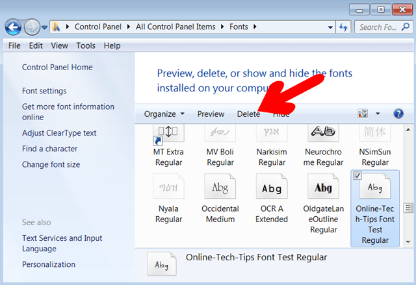Open the File menu
Screen dimensions: 416x285
14,45
